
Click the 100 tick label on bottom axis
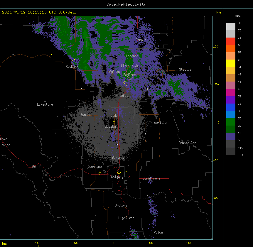click(x=189, y=243)
